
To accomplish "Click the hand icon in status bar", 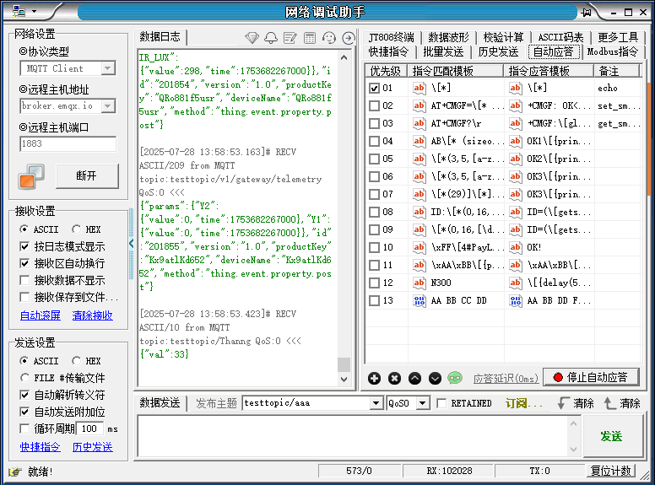I will 15,472.
